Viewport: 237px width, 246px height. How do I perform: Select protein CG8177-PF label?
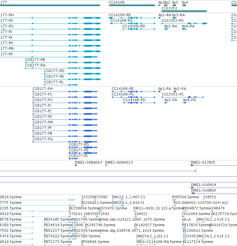[x=42, y=128]
